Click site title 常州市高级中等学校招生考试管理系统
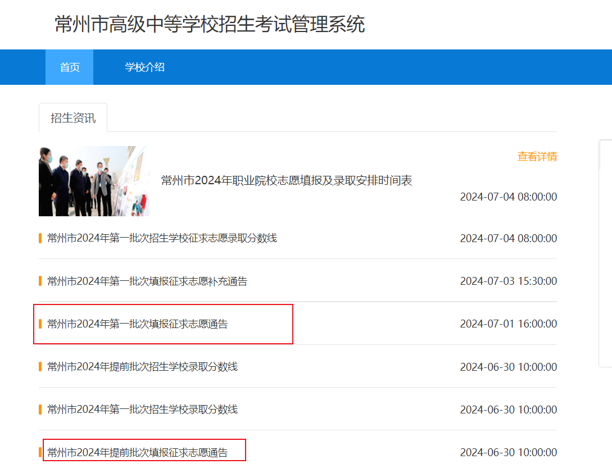The image size is (612, 464). pyautogui.click(x=210, y=24)
